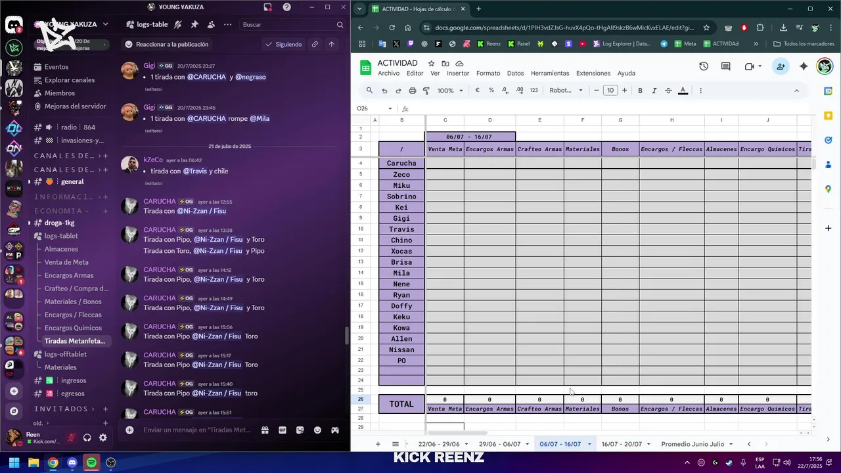841x473 pixels.
Task: Open Discord user settings gear
Action: pyautogui.click(x=103, y=438)
